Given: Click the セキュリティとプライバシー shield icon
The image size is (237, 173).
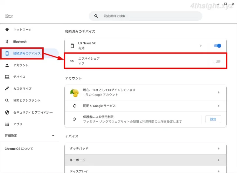Looking at the screenshot, I should point(7,112).
